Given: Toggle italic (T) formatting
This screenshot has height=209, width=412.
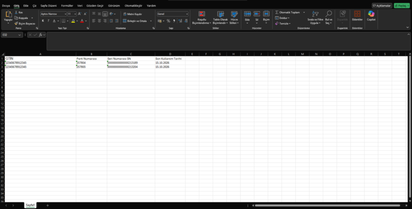Looking at the screenshot, I should pyautogui.click(x=48, y=21).
